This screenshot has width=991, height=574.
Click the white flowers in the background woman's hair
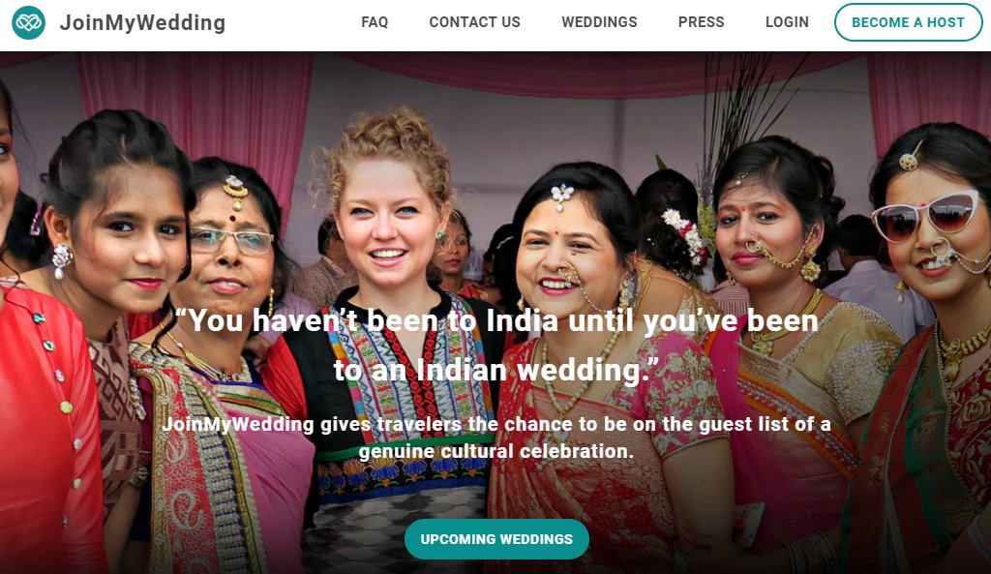684,235
